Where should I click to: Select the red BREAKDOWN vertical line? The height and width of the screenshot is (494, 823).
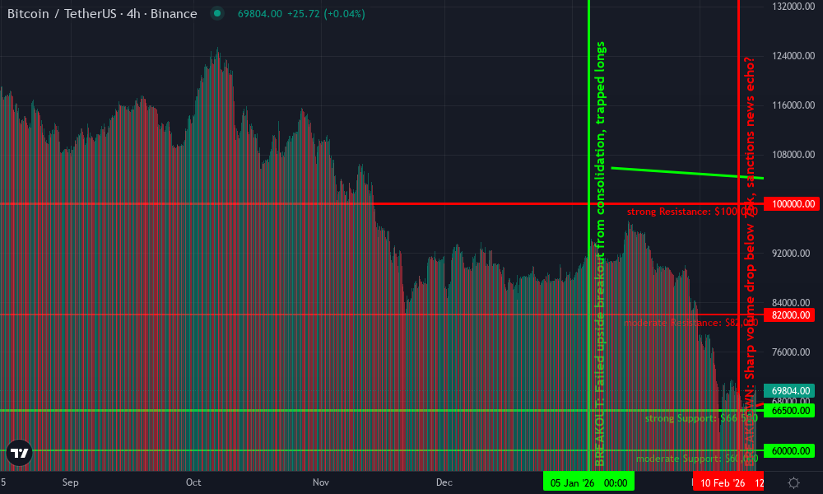coord(739,247)
